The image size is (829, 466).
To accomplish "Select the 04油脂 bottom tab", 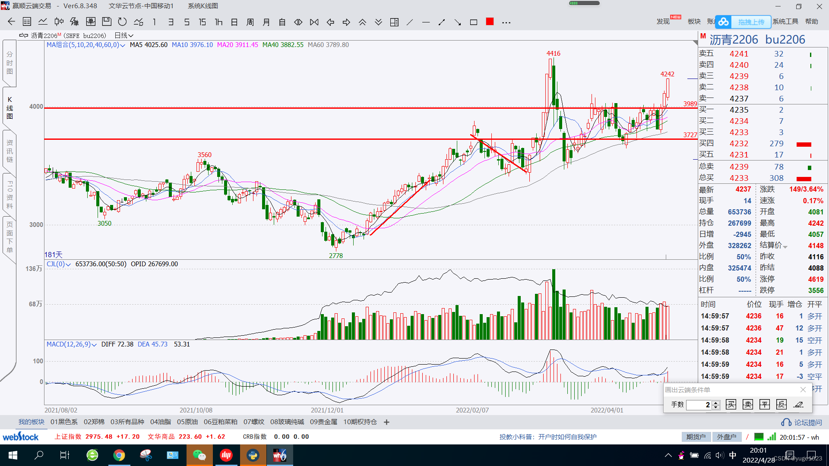I will pyautogui.click(x=161, y=422).
